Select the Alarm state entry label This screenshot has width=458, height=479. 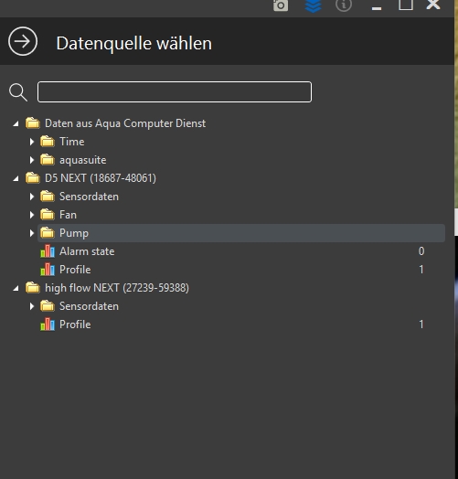pos(87,251)
